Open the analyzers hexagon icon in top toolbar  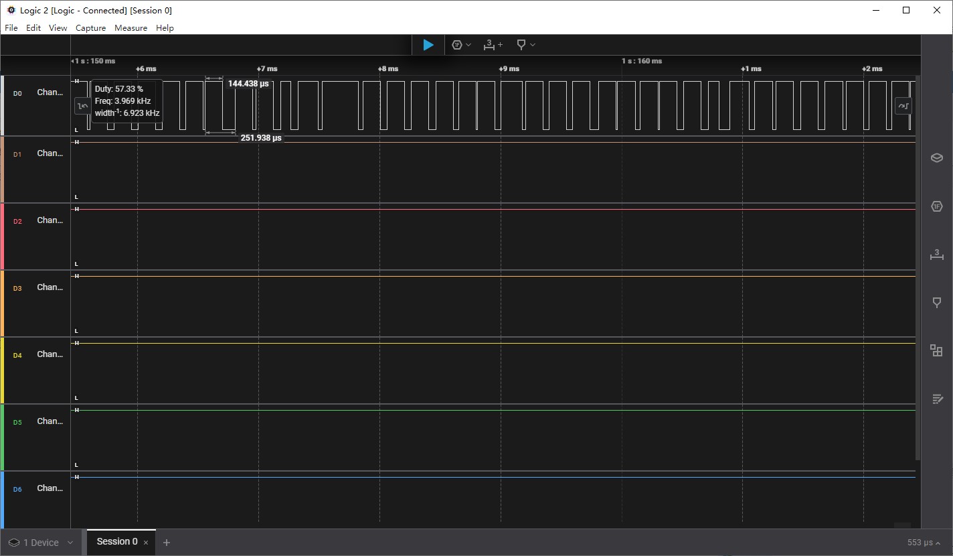pos(457,45)
